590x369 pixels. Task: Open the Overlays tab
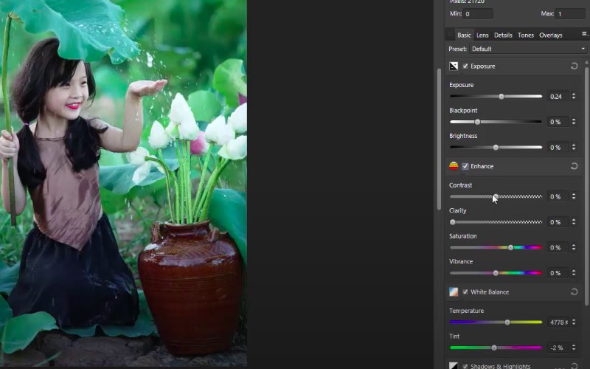(550, 35)
